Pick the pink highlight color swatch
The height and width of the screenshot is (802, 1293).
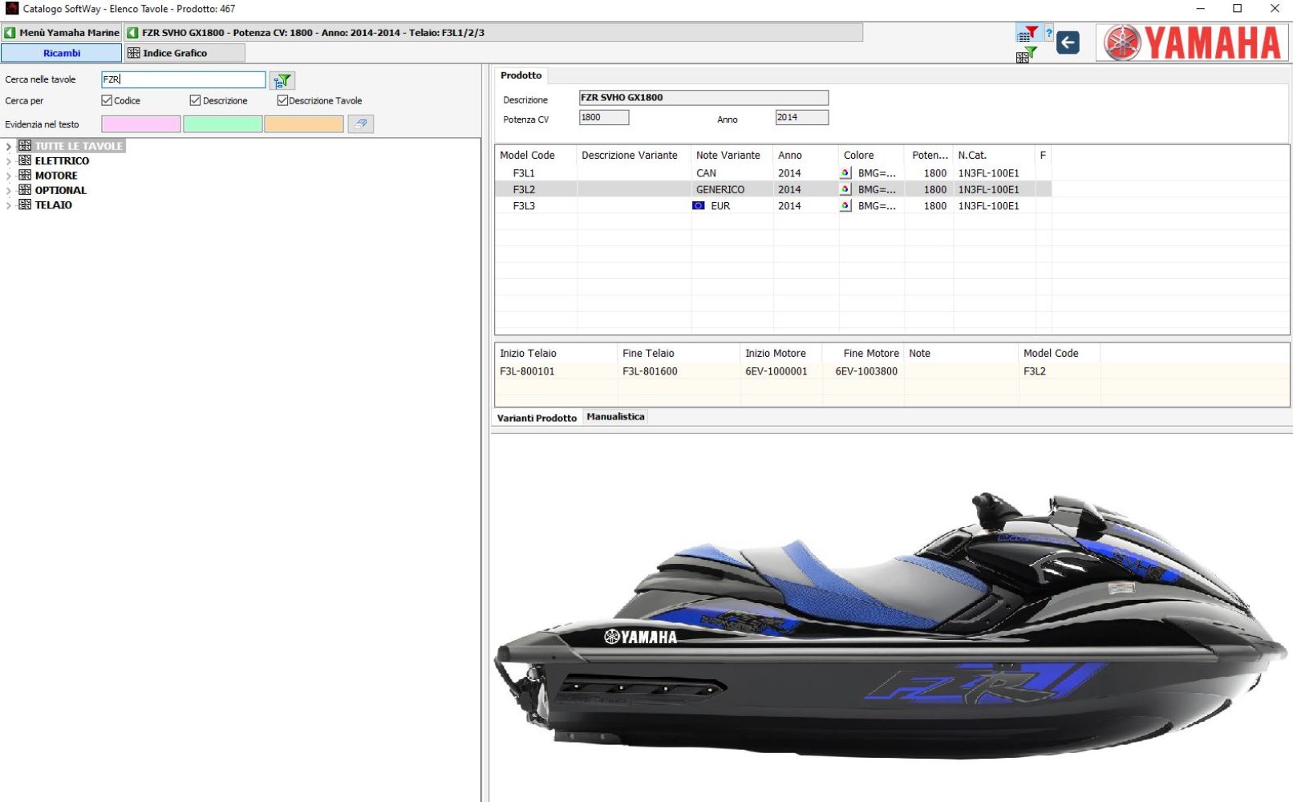click(141, 124)
